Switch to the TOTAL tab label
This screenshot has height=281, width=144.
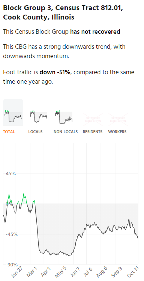[x=9, y=132]
